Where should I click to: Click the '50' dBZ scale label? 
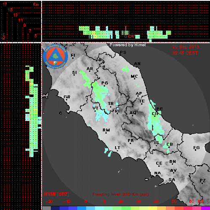(x=174, y=202)
